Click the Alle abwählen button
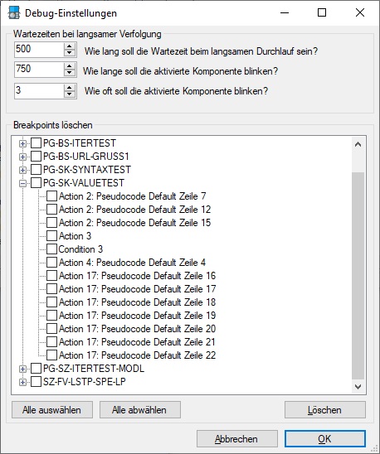Image resolution: width=380 pixels, height=454 pixels. [140, 410]
